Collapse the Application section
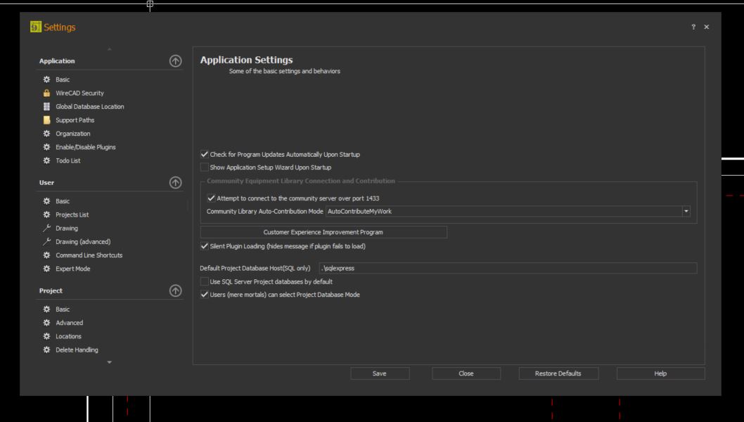This screenshot has height=422, width=744. pos(176,60)
